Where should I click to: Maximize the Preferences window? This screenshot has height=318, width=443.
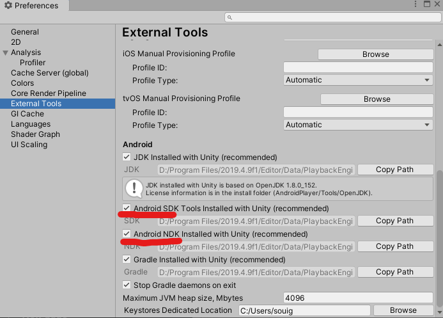pos(427,4)
